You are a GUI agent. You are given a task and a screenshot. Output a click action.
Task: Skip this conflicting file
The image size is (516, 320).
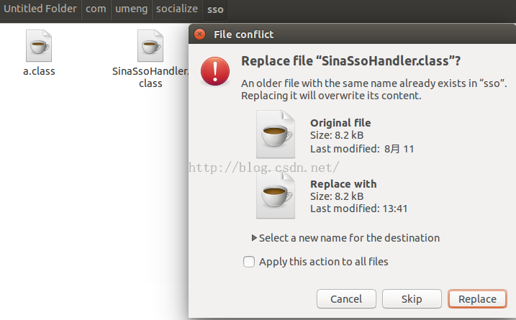(412, 299)
